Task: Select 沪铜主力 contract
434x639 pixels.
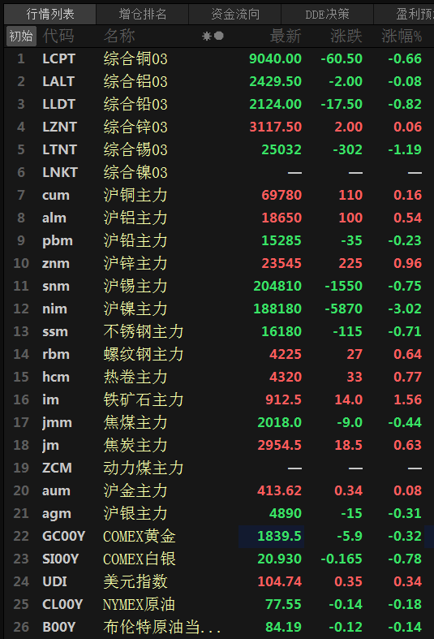Action: coord(135,195)
